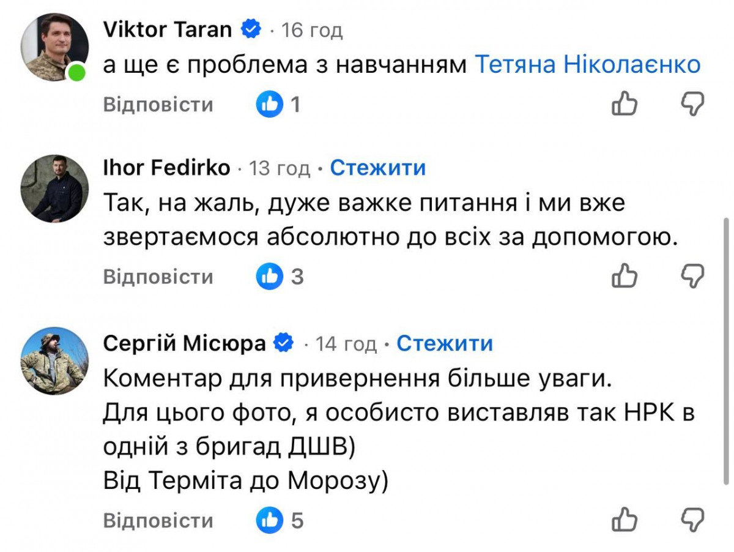Dislike Ihor Fedirko's comment with thumbs down

click(693, 276)
